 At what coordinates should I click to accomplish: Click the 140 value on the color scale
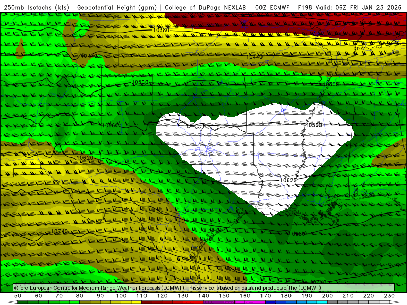pyautogui.click(x=203, y=296)
